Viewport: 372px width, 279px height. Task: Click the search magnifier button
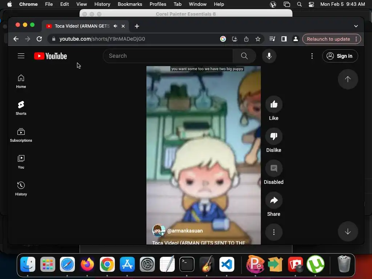(x=244, y=56)
